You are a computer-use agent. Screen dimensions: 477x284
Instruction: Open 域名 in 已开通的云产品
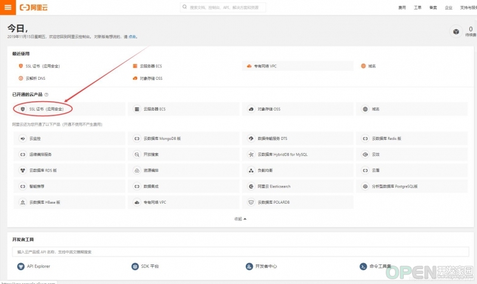tap(411, 109)
